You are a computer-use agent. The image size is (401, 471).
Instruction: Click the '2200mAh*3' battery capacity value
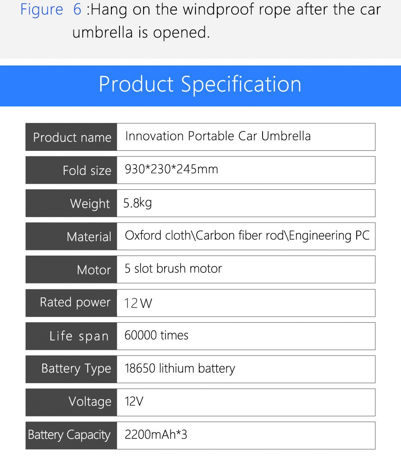pyautogui.click(x=156, y=435)
